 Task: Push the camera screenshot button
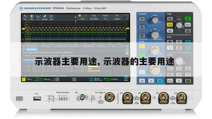170,42
